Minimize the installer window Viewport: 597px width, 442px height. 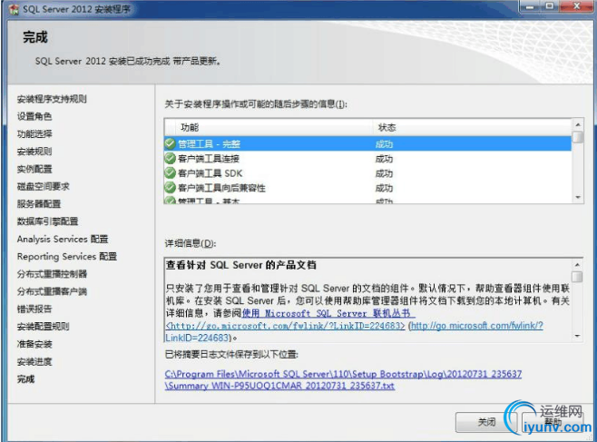point(531,6)
